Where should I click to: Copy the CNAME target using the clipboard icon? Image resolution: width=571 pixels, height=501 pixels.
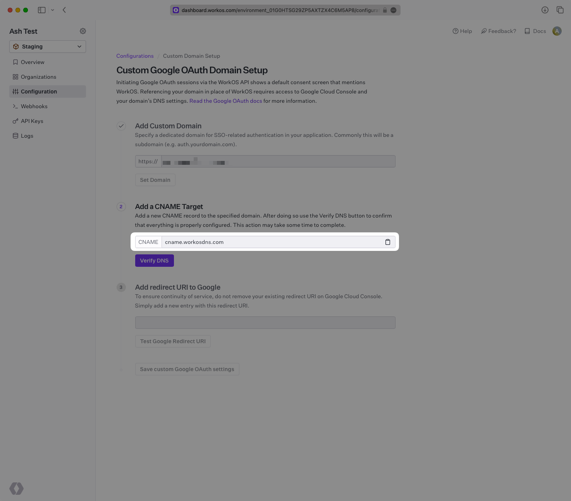[x=388, y=242]
